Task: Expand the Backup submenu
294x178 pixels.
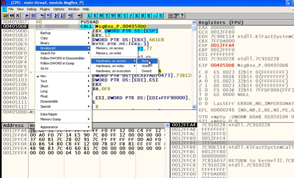Action: (63, 33)
